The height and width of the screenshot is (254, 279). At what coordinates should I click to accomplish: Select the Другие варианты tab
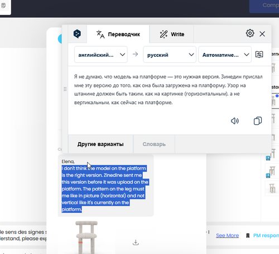pos(100,144)
